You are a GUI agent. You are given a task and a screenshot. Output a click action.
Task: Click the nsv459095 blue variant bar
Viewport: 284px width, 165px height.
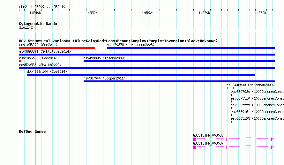pyautogui.click(x=179, y=61)
